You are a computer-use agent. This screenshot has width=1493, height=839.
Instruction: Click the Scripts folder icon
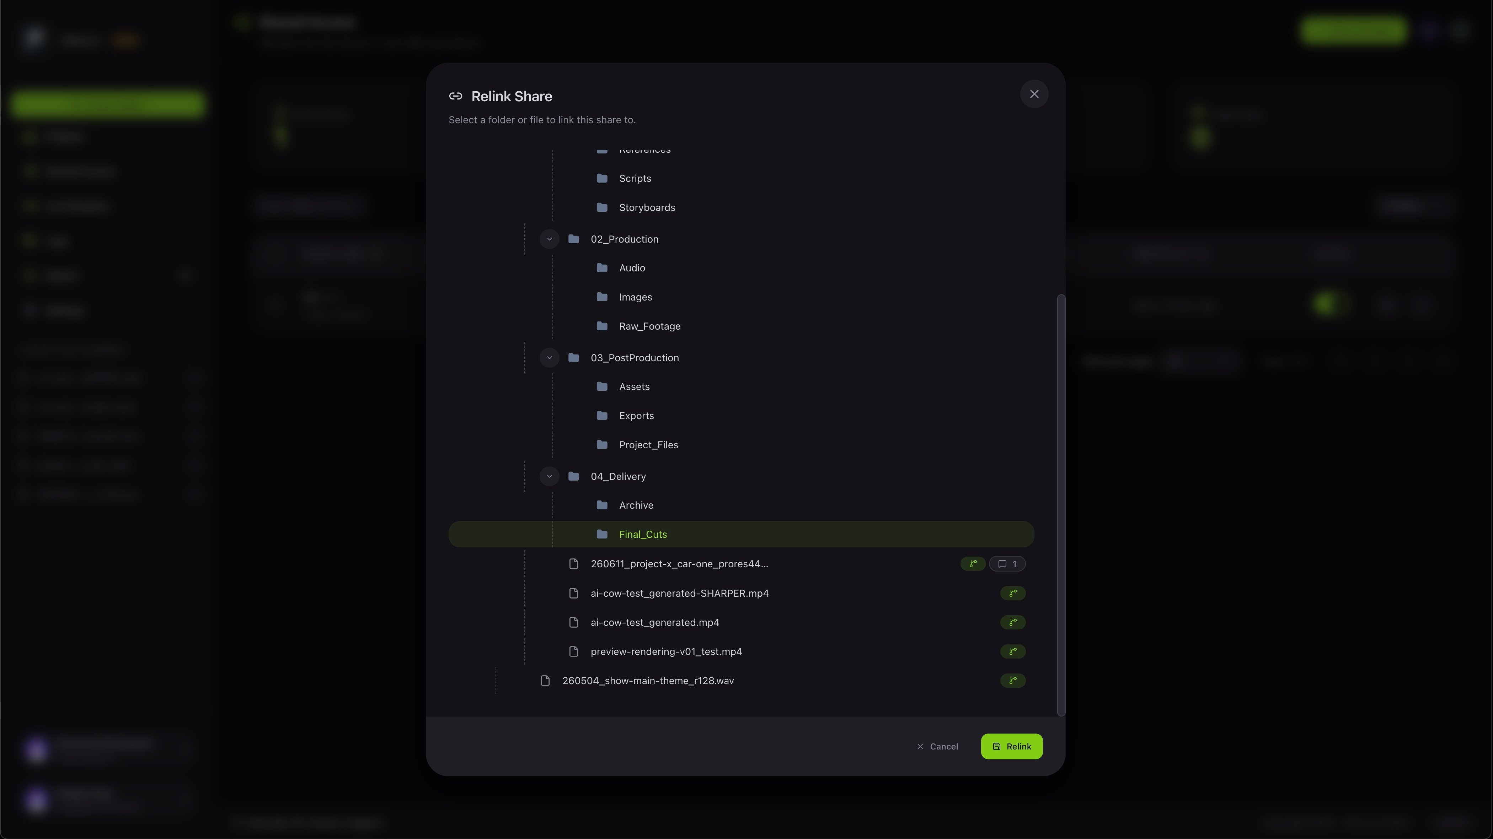coord(602,178)
